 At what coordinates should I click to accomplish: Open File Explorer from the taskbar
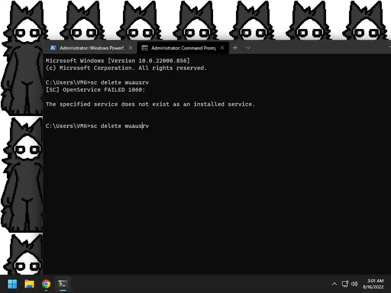(x=29, y=284)
